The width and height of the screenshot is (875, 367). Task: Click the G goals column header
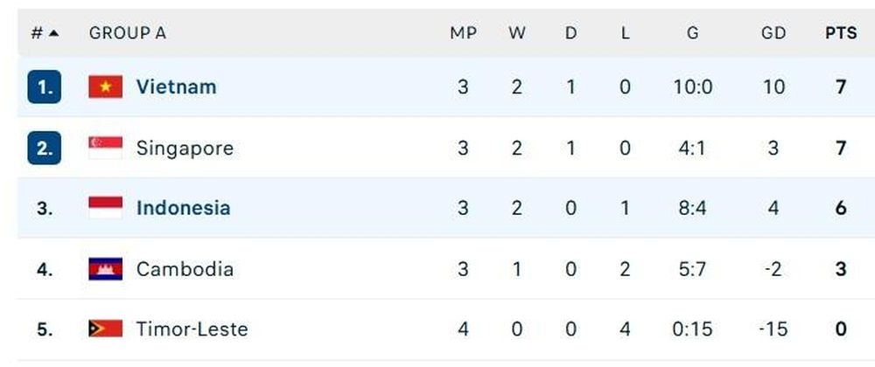click(x=692, y=33)
